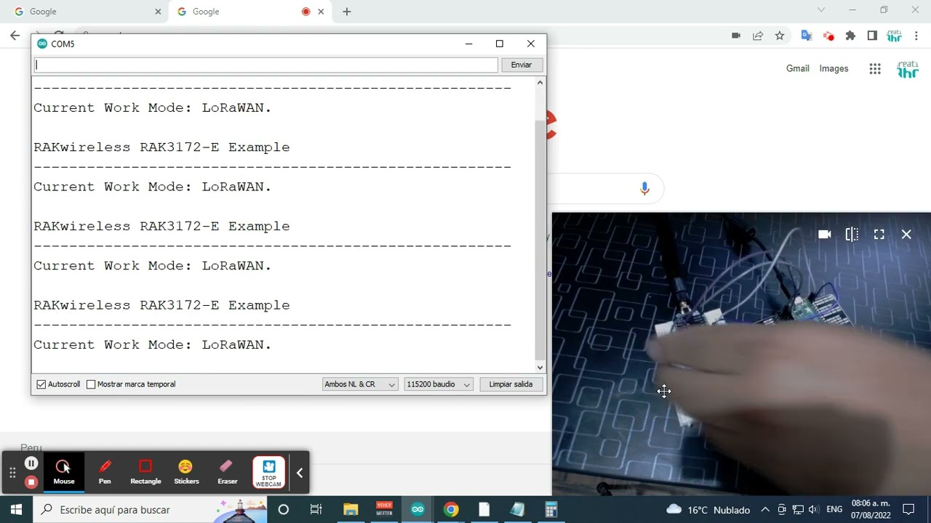The image size is (931, 523).
Task: Click the Stop Webcam button
Action: tap(268, 472)
